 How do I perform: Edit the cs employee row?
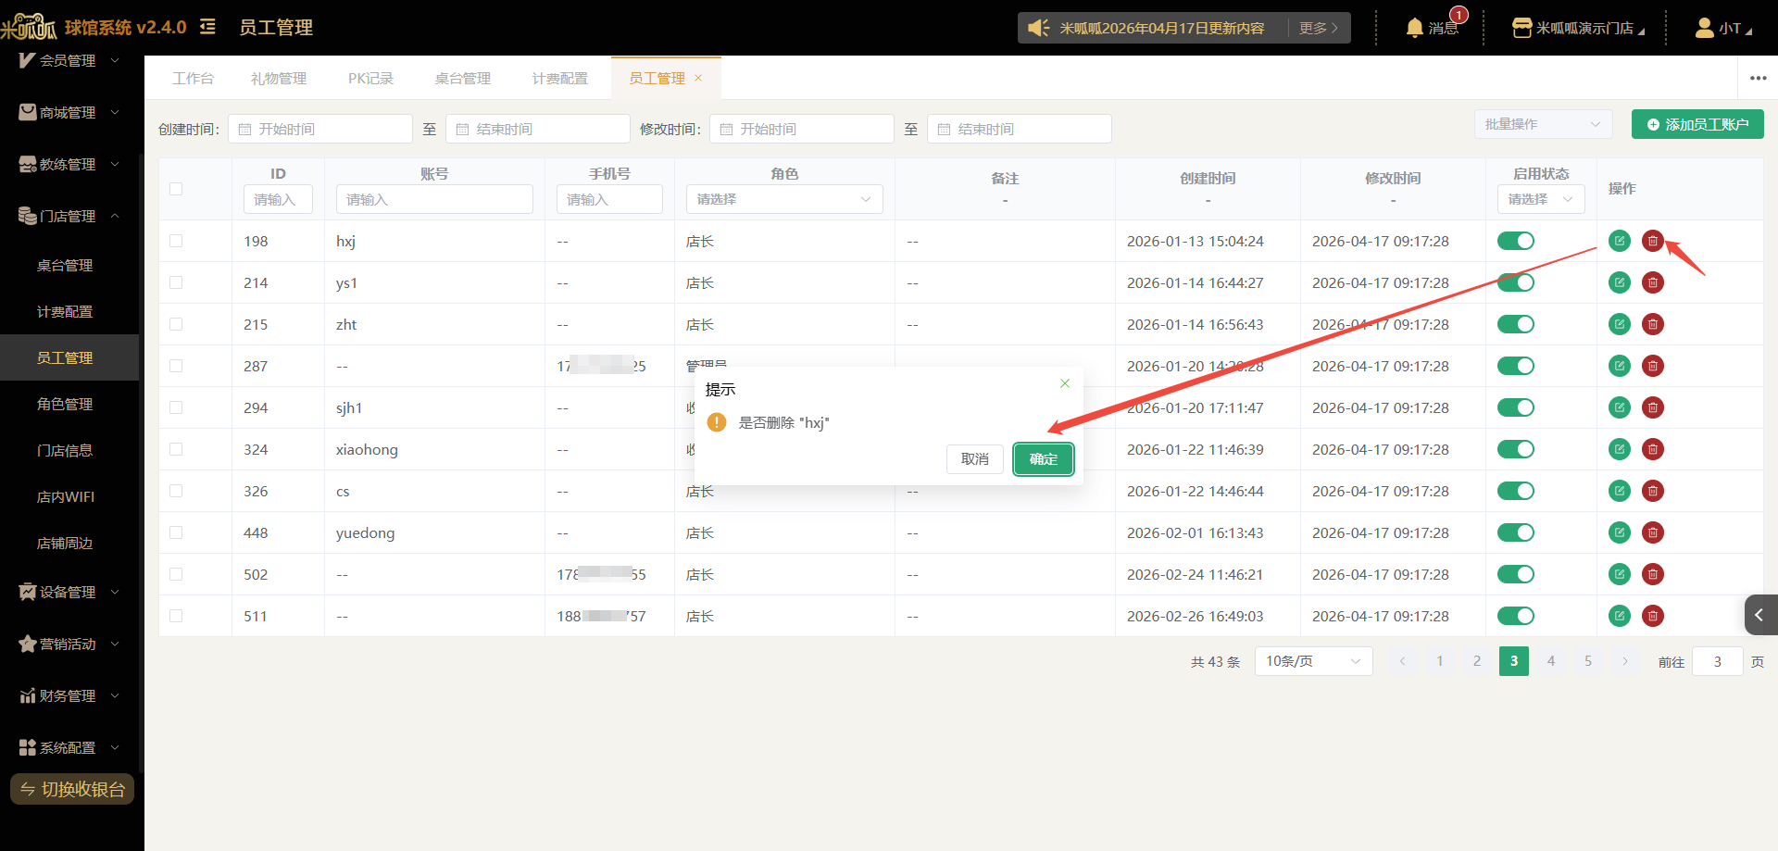(x=1620, y=491)
